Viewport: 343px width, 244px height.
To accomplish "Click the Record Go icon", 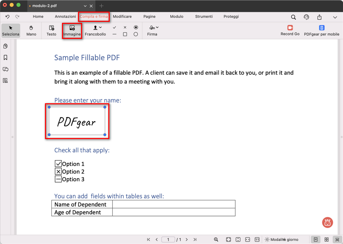I will pyautogui.click(x=290, y=30).
